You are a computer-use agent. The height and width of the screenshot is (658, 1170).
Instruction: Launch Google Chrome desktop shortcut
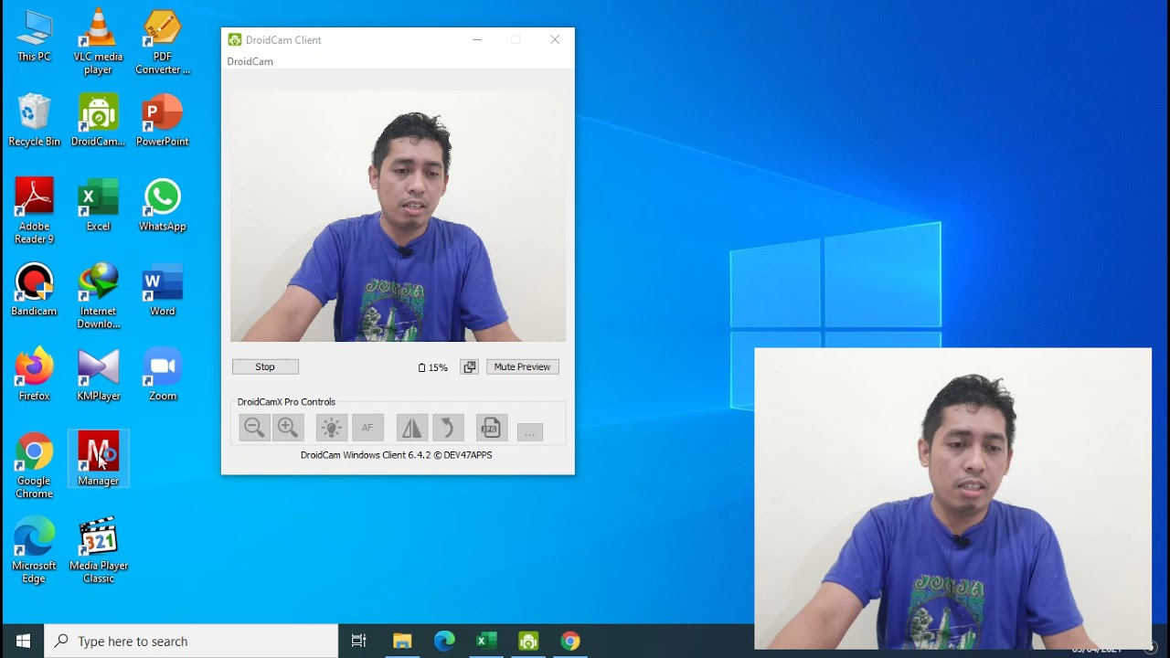(x=34, y=466)
